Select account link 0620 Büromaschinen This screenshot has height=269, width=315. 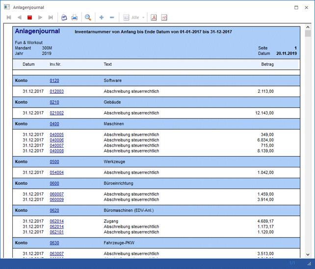(54, 210)
